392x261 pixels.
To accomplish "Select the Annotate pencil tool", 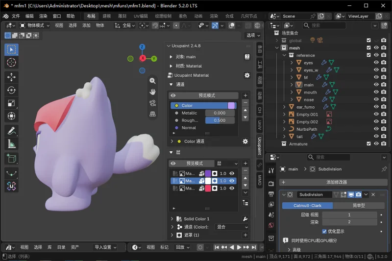I will (11, 131).
